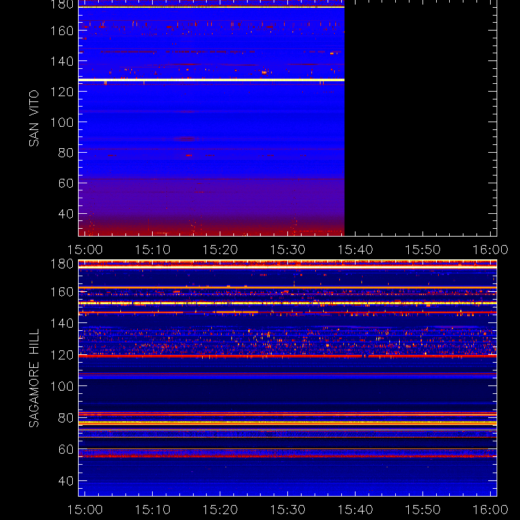
Task: Click 15:20 under Sagamore Hill plot
Action: [220, 510]
